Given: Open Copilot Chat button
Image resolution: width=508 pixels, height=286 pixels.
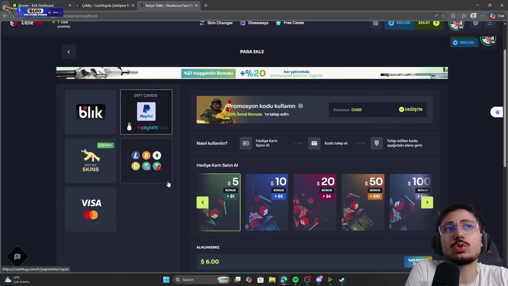Looking at the screenshot, I should coord(497,16).
